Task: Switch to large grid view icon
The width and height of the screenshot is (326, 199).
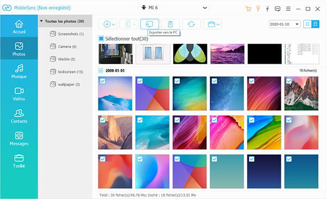Action: [x=315, y=24]
